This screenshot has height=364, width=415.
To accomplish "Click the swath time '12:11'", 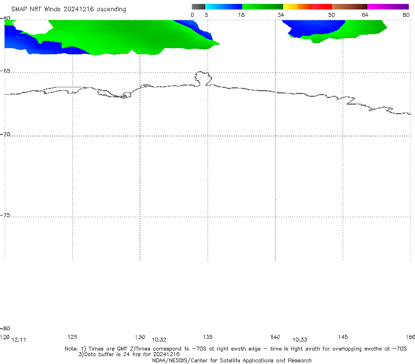I will 19,340.
